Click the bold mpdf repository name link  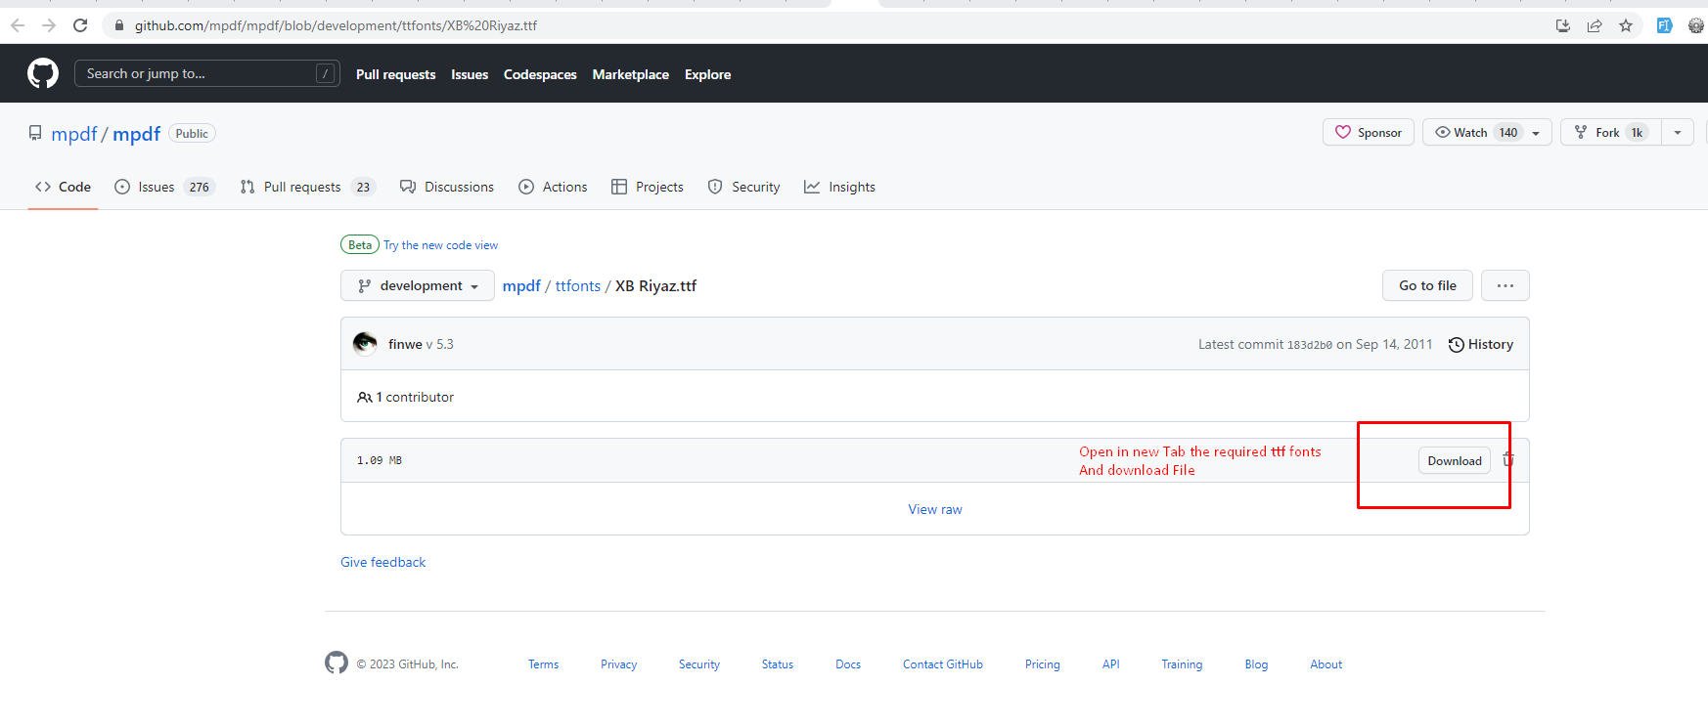tap(136, 134)
